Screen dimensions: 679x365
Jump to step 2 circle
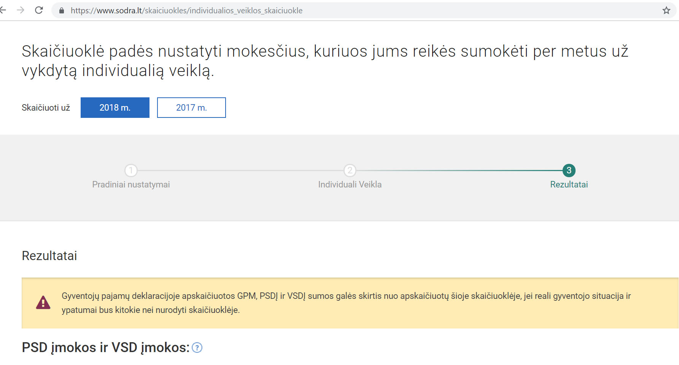pos(350,170)
